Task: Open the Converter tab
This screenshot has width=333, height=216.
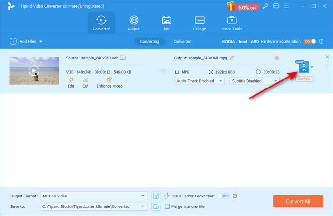Action: click(101, 23)
